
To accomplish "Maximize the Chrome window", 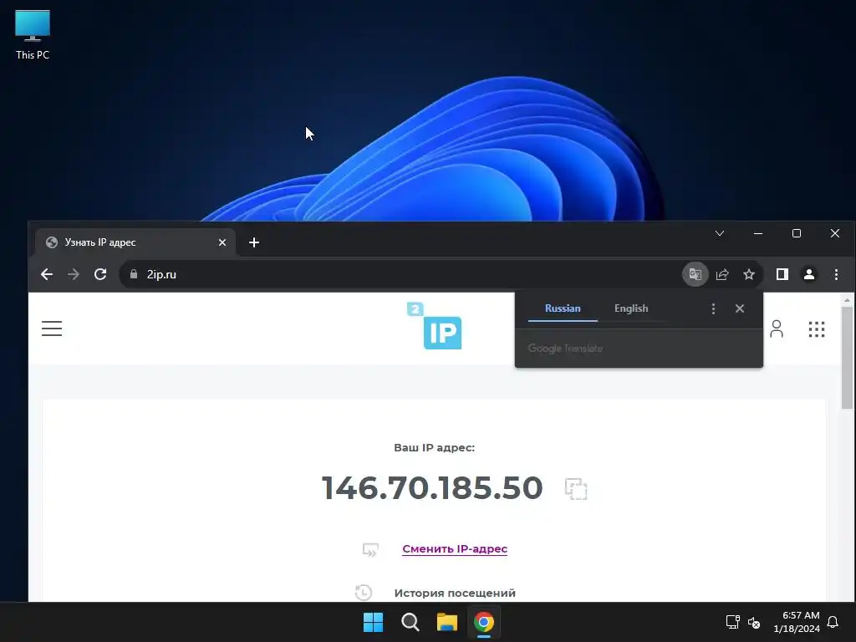I will tap(797, 234).
